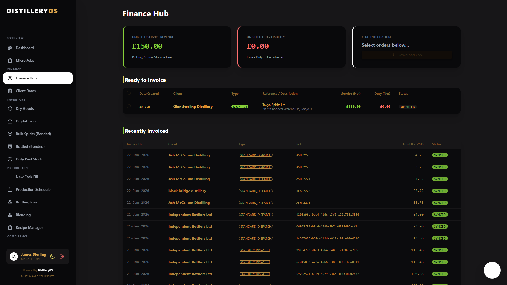Image resolution: width=507 pixels, height=285 pixels.
Task: Click the Download CSV button
Action: click(x=407, y=55)
